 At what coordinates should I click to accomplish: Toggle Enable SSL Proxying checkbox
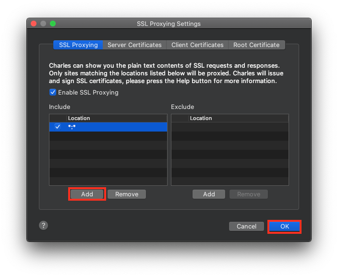[x=53, y=92]
